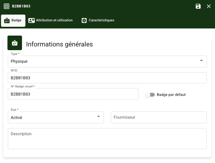Click the save floppy disk icon
This screenshot has height=163, width=215.
point(198,6)
